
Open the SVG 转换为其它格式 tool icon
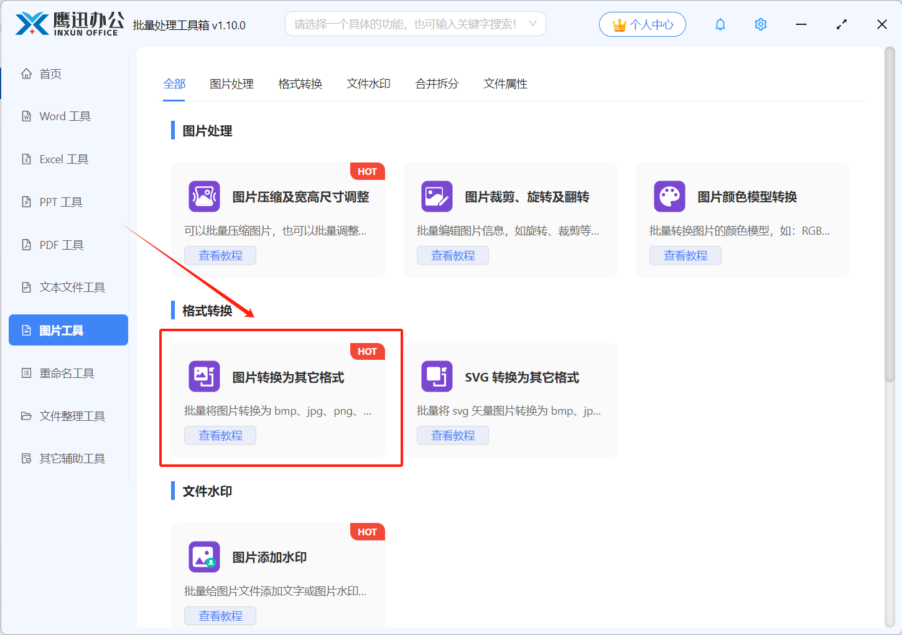tap(437, 377)
